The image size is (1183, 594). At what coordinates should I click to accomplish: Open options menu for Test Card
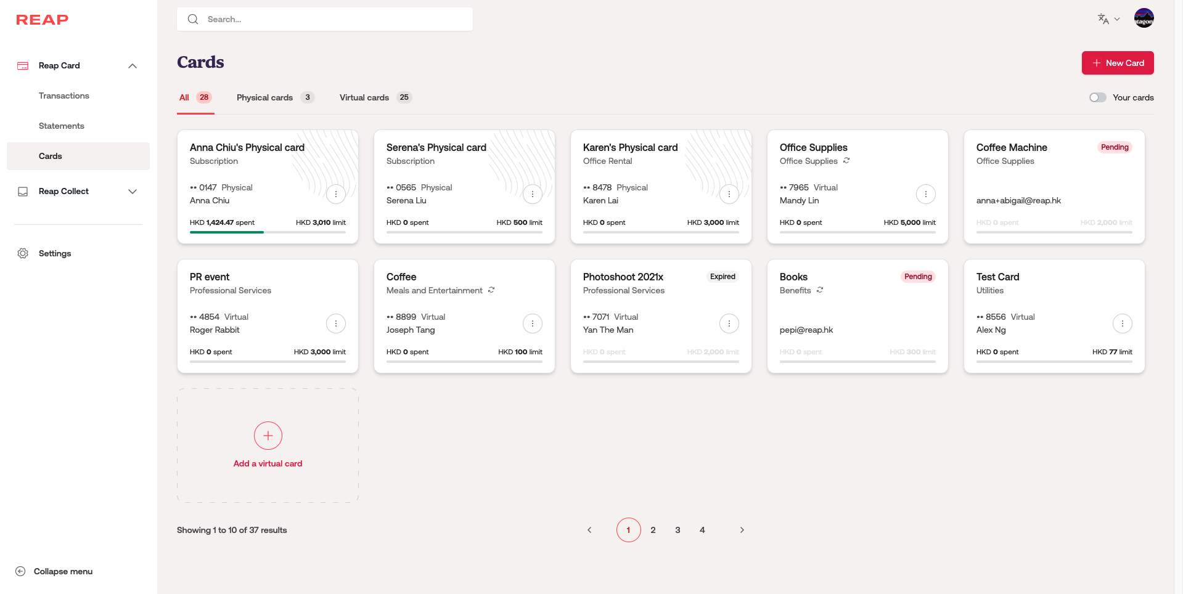pyautogui.click(x=1122, y=323)
